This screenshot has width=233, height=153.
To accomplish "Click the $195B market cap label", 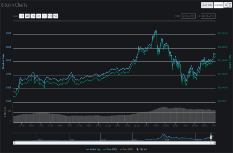I will (8, 74).
